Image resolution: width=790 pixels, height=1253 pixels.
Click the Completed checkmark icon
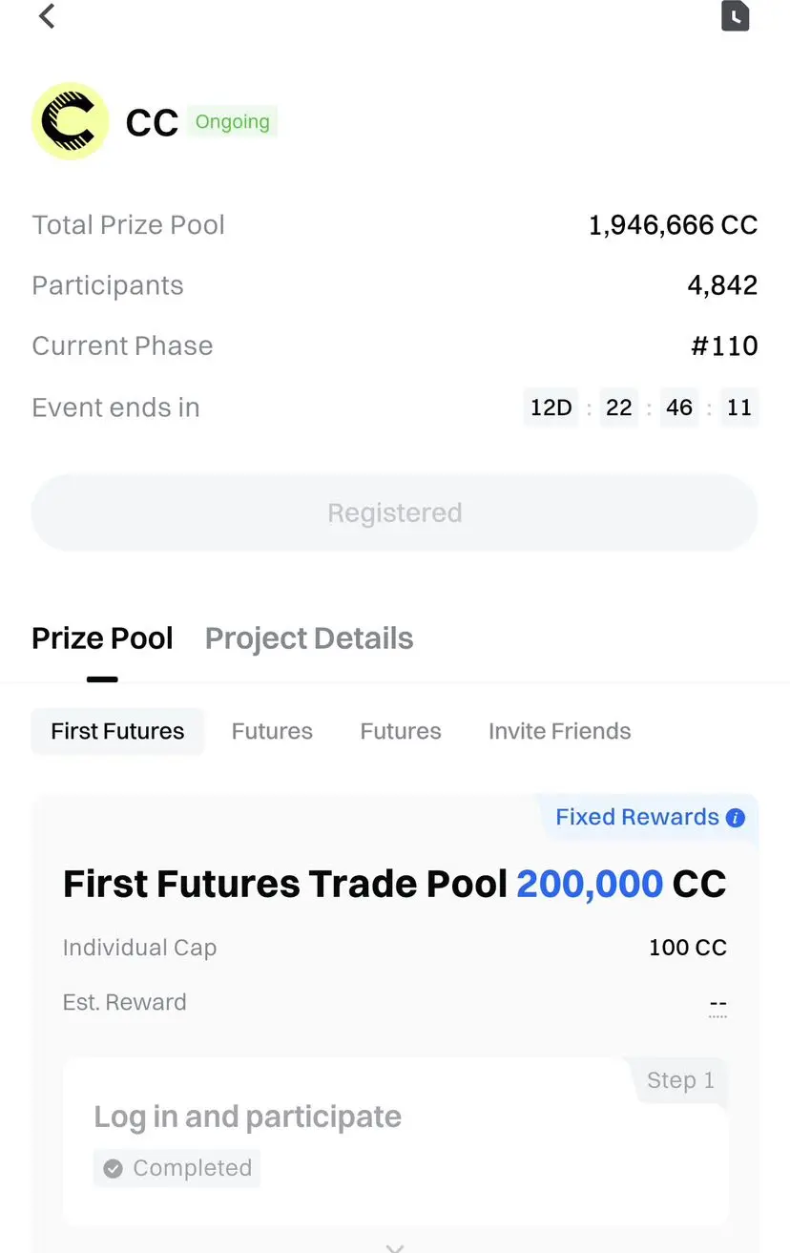click(x=114, y=1168)
